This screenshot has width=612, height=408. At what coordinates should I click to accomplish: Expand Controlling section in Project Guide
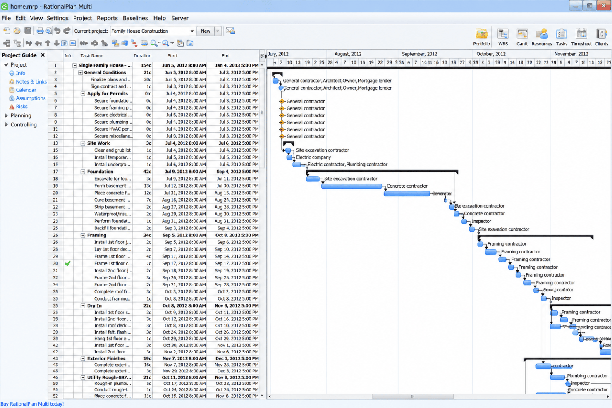(x=6, y=125)
